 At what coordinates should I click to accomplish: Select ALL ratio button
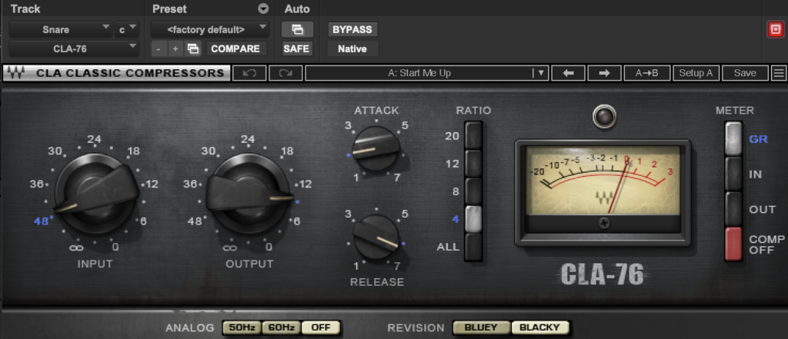[473, 247]
